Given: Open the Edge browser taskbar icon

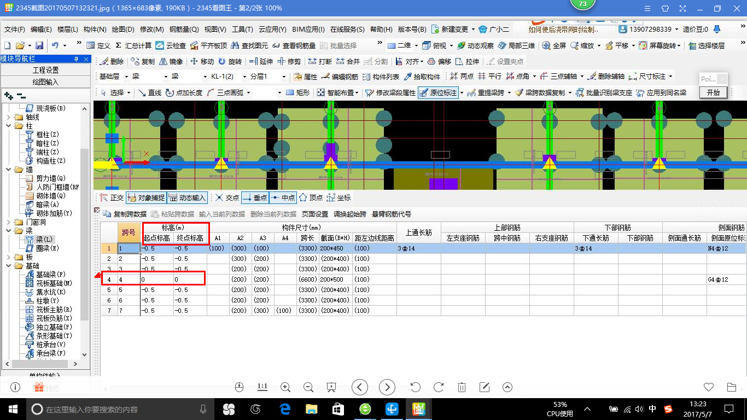Looking at the screenshot, I should click(x=284, y=409).
